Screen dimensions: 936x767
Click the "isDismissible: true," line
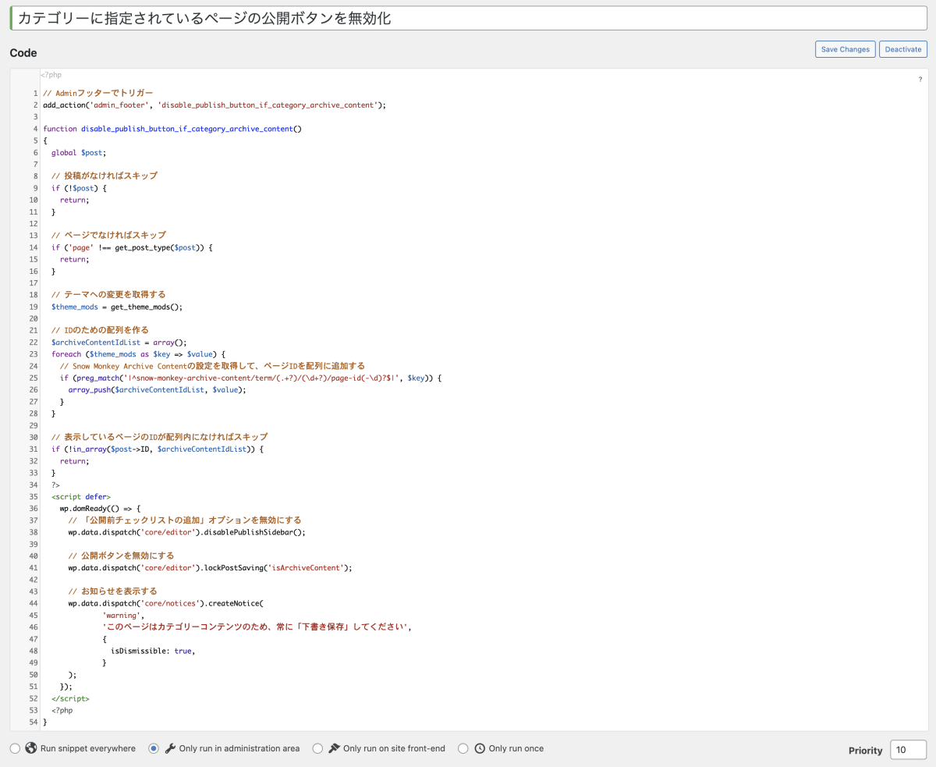point(153,650)
